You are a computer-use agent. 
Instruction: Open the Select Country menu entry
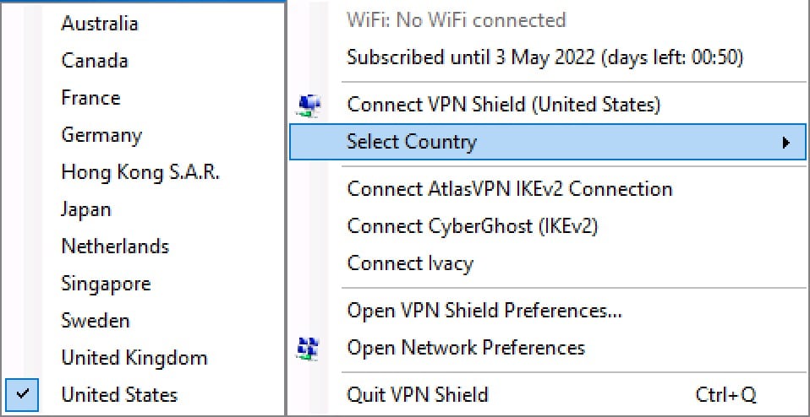coord(548,142)
